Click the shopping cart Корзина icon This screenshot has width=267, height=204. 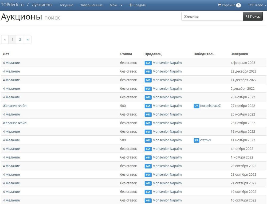point(219,5)
